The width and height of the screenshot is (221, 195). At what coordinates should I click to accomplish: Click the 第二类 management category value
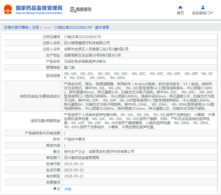(69, 68)
